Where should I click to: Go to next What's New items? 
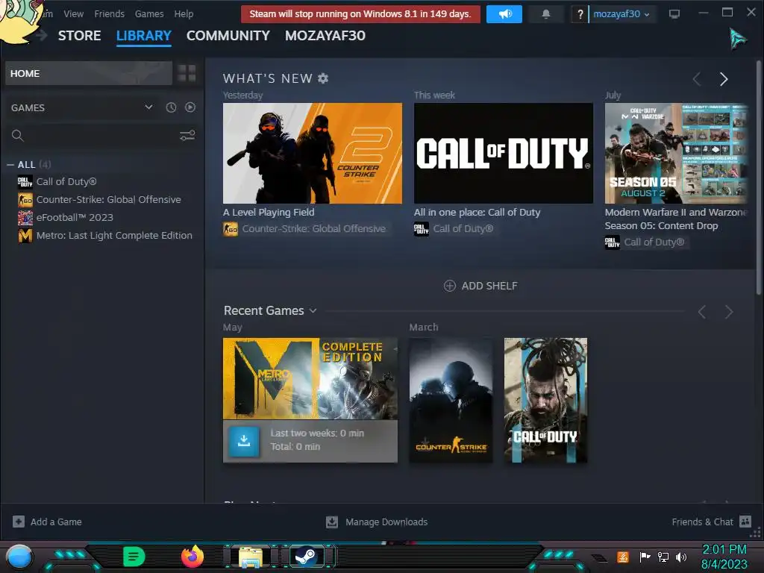pos(724,79)
